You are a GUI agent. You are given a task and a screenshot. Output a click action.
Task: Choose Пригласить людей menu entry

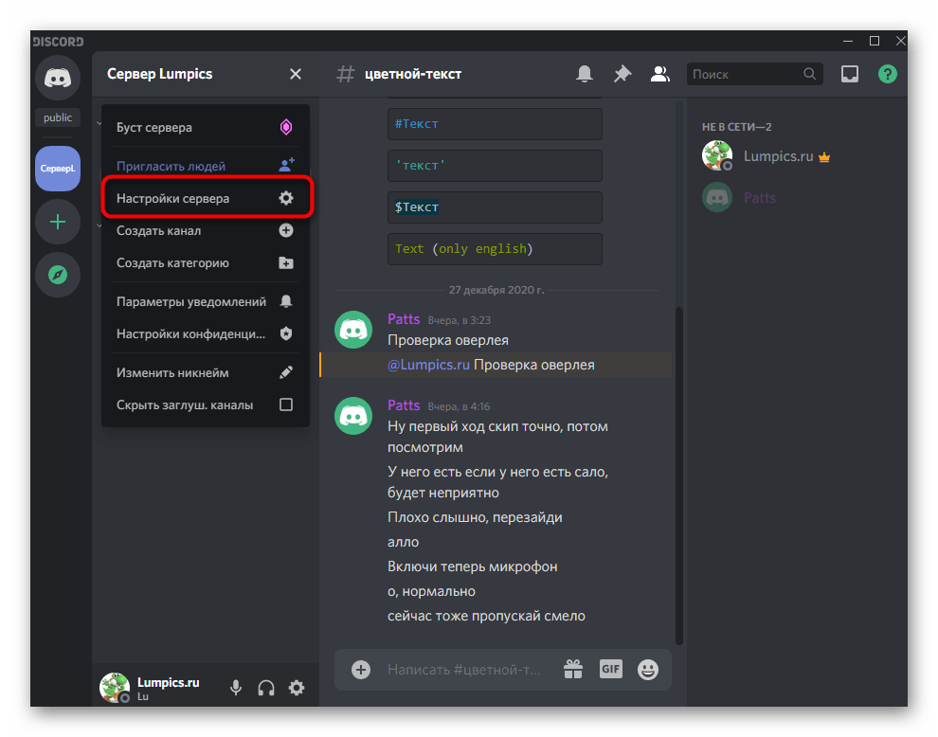click(206, 166)
